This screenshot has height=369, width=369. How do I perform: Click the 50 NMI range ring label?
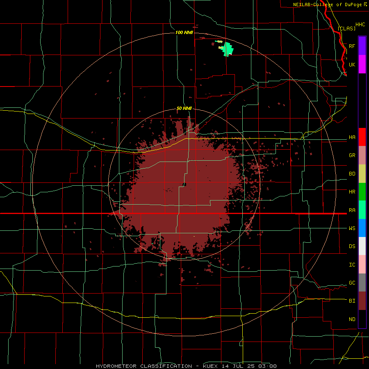click(x=184, y=108)
